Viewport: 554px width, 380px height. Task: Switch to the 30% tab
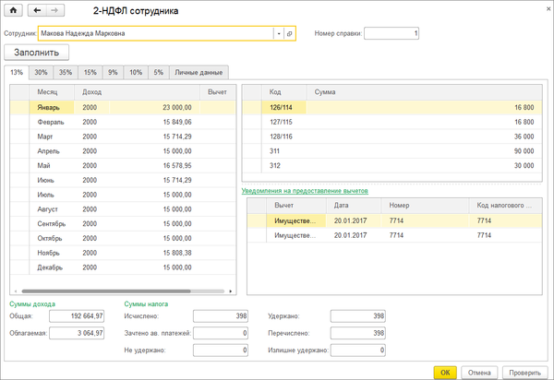click(41, 72)
